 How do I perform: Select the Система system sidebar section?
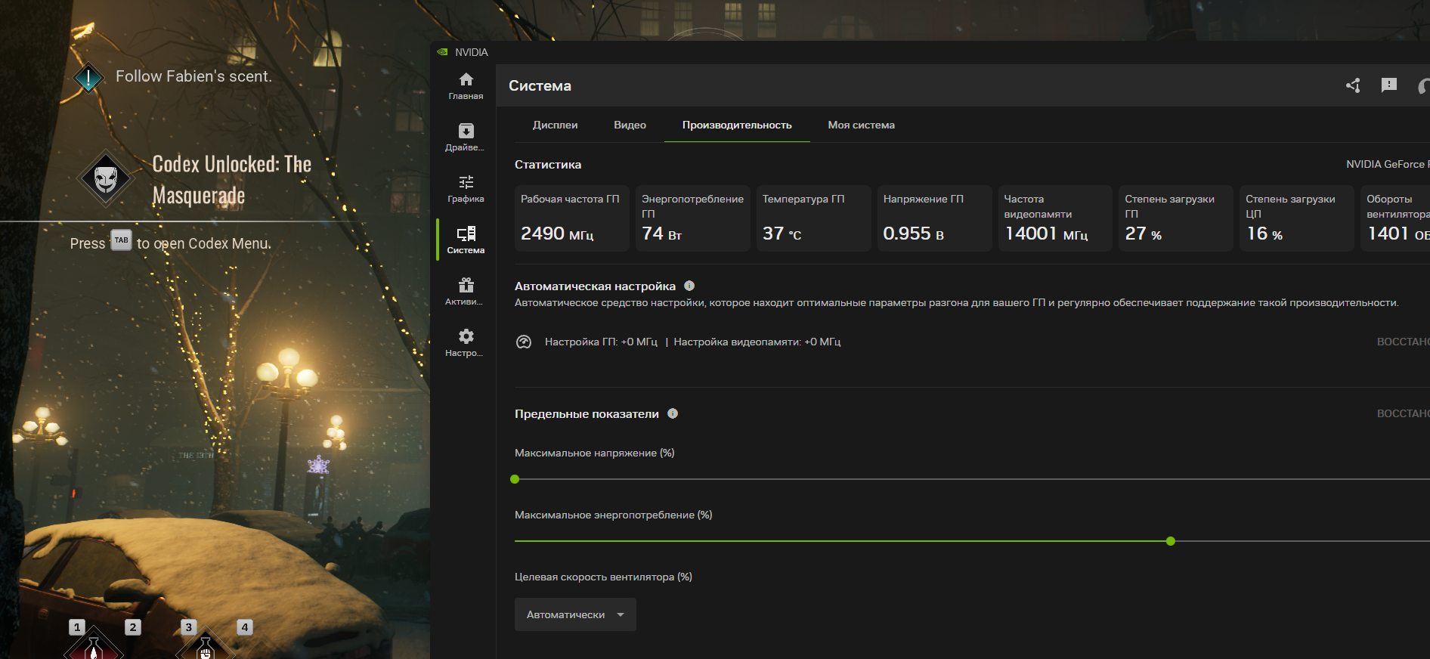pyautogui.click(x=466, y=240)
